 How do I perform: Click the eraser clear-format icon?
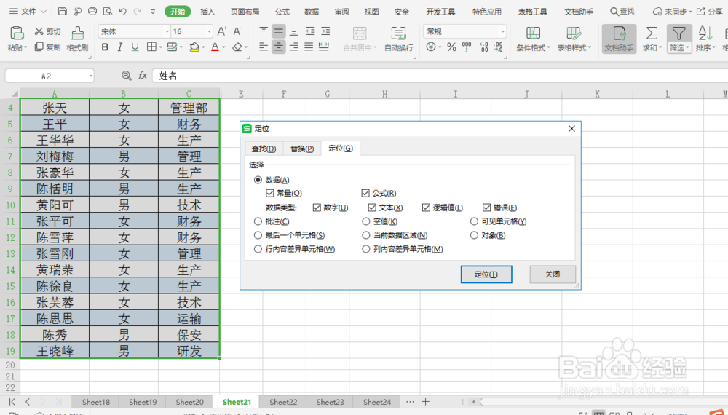tap(237, 47)
